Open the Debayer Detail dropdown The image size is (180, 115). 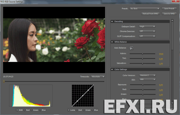coord(147,26)
